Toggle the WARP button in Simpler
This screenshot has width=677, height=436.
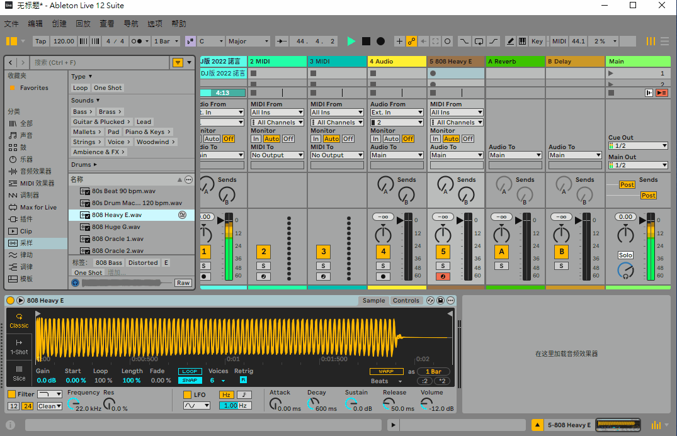click(386, 372)
